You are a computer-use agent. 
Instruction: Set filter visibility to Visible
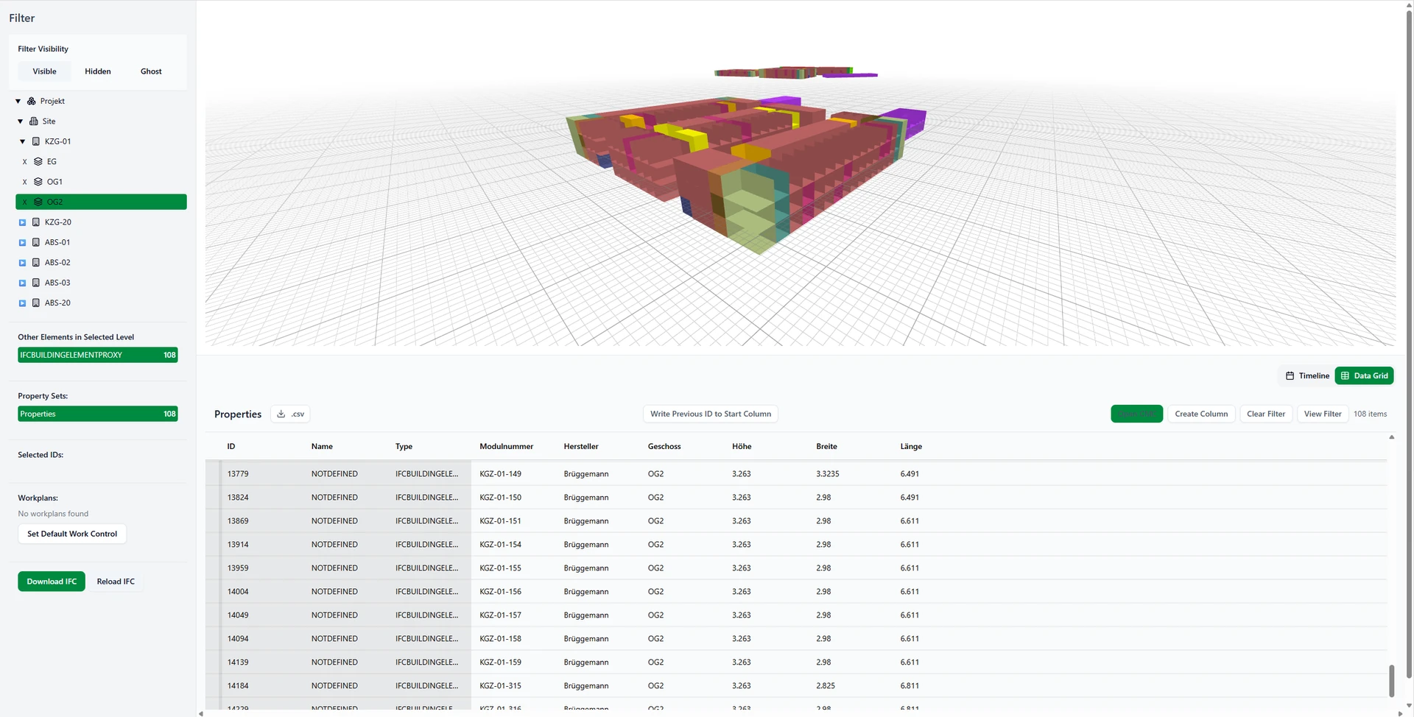tap(44, 71)
